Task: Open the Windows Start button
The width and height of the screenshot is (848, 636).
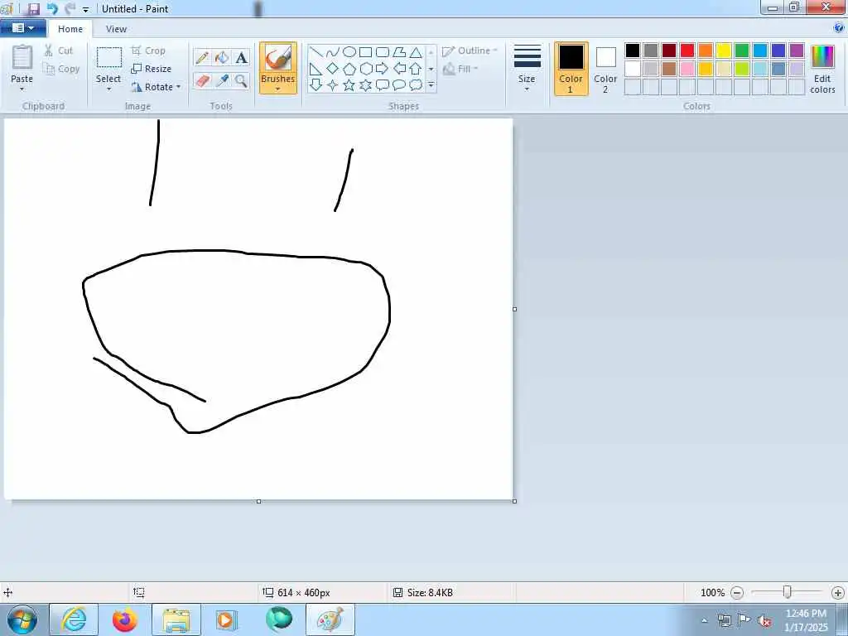Action: tap(22, 619)
